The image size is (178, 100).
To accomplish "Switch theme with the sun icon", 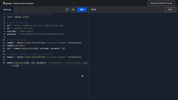I will coord(73,9).
